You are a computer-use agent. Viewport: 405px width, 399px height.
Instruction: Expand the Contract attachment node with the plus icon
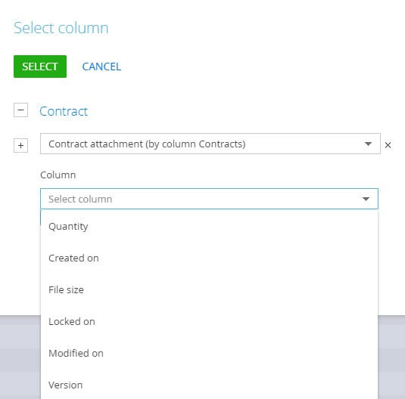tap(20, 145)
